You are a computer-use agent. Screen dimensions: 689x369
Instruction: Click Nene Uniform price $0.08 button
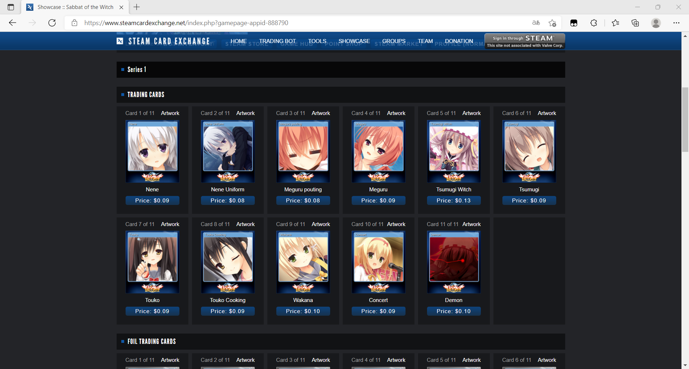pyautogui.click(x=228, y=201)
